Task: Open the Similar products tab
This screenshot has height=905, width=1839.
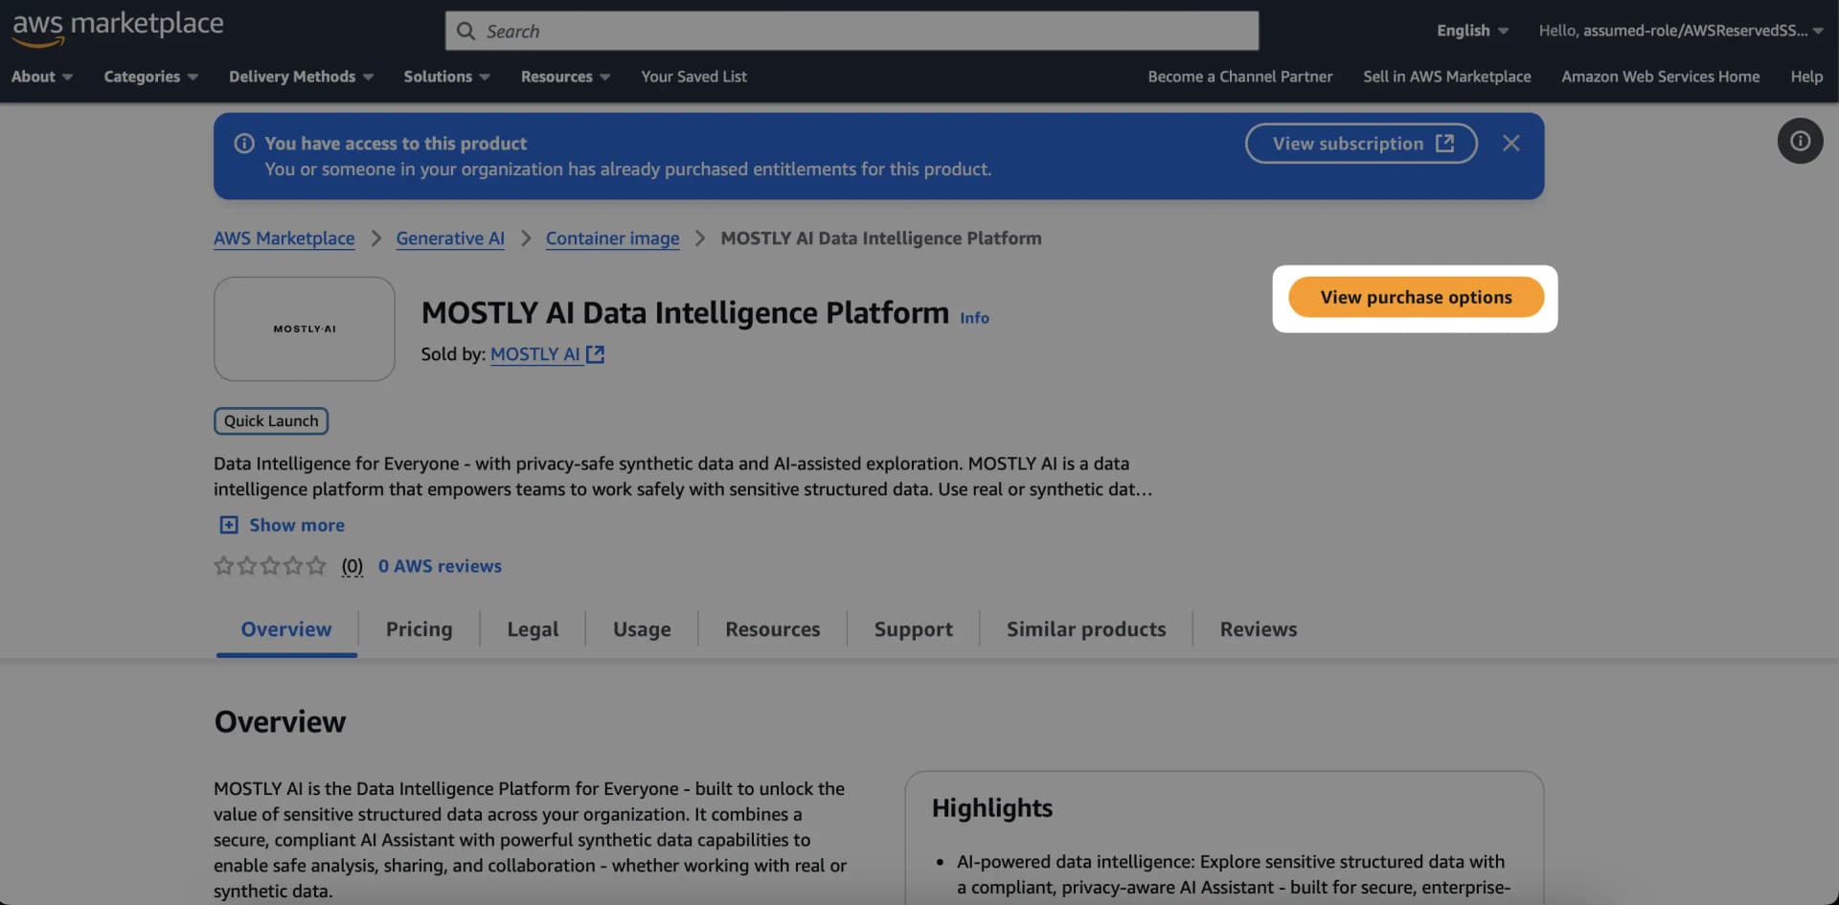Action: pyautogui.click(x=1086, y=629)
